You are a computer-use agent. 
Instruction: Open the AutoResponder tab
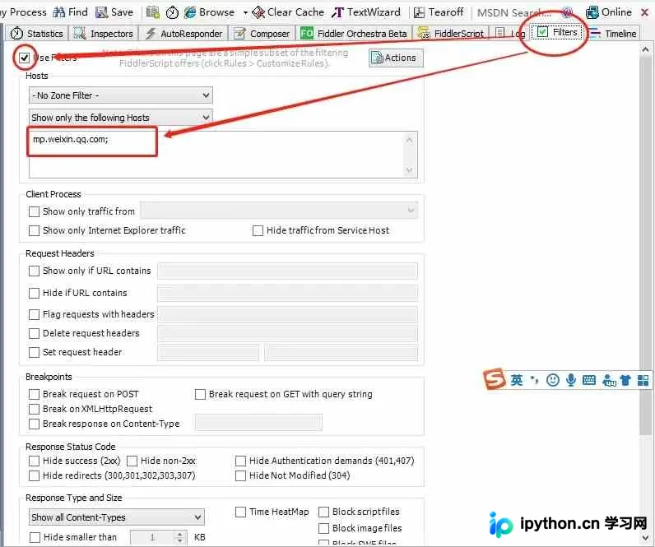183,33
